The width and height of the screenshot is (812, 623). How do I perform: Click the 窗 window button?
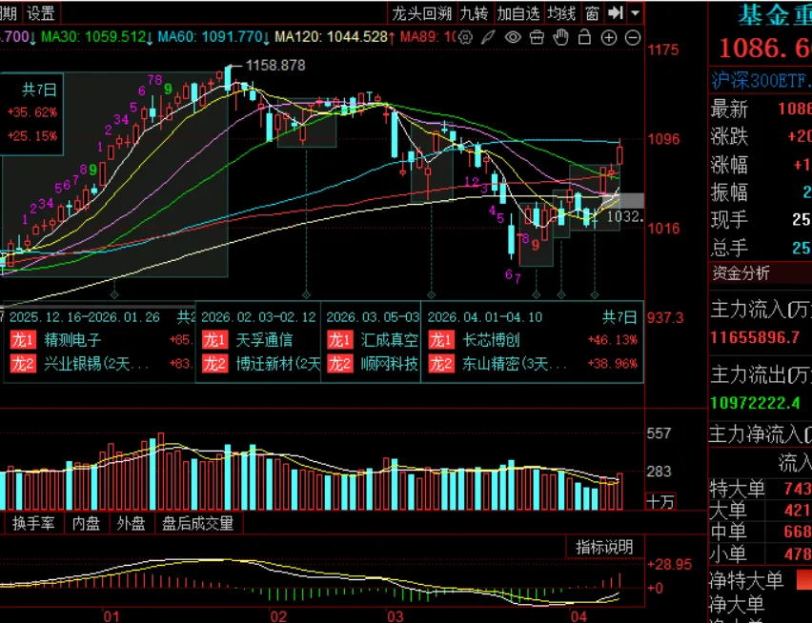592,13
